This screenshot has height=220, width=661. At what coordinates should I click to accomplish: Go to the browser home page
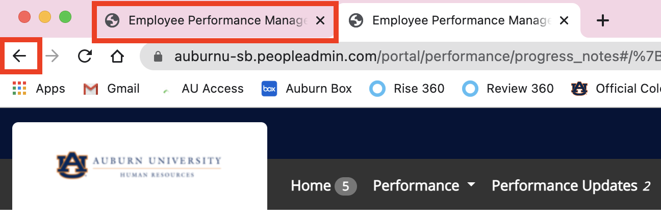117,56
